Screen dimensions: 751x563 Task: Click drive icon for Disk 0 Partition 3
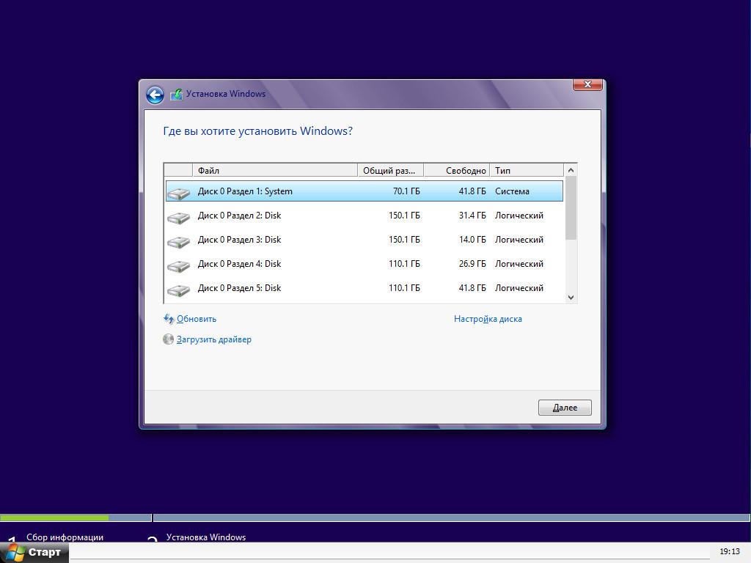coord(178,241)
